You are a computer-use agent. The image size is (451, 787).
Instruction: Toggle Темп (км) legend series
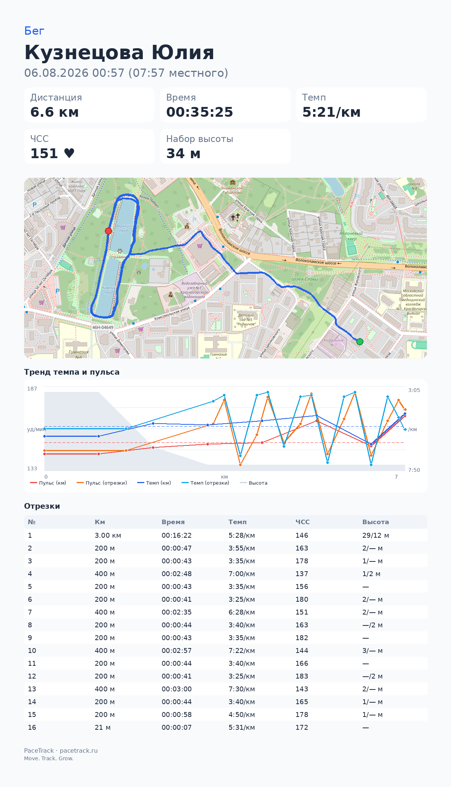[154, 483]
